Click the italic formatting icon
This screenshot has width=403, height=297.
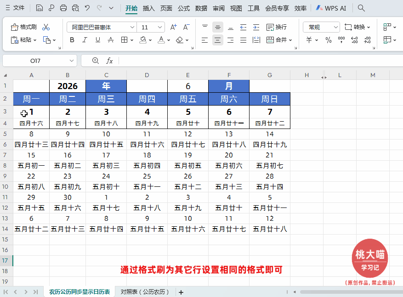(85, 40)
